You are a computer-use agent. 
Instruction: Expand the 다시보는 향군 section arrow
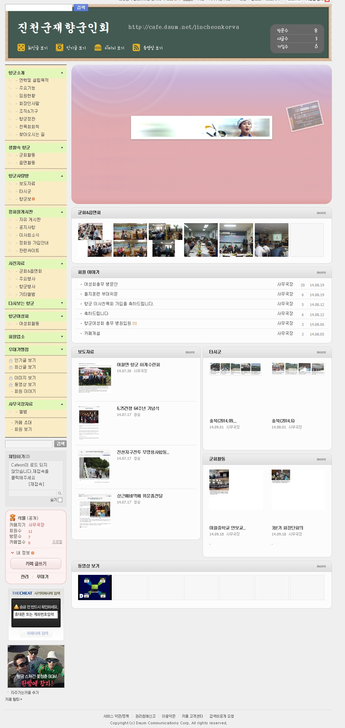[x=62, y=303]
